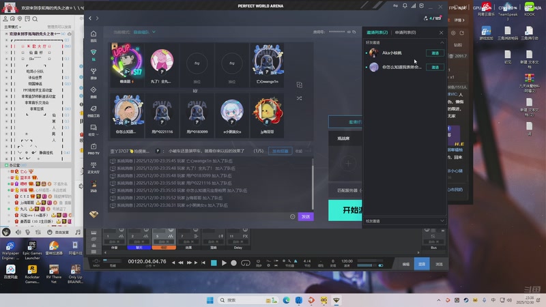Screen dimensions: 546x307
Task: Toggle the microphone icon in voice chat bar
Action: click(28, 232)
